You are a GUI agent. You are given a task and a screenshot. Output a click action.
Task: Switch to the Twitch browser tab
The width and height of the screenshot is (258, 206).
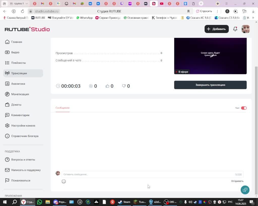(122, 4)
